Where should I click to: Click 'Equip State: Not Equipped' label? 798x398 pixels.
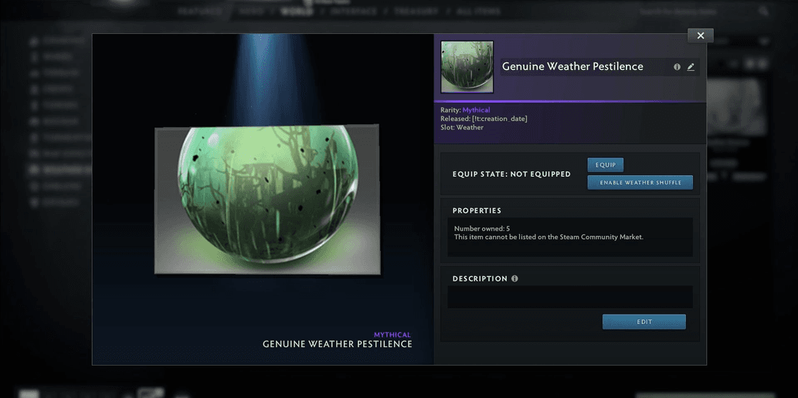point(511,174)
